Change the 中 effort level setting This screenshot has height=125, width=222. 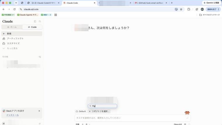click(185, 124)
